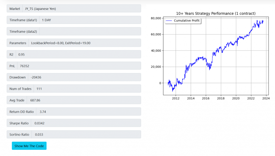Select the Avg Trade field showing 687.86

(84, 100)
